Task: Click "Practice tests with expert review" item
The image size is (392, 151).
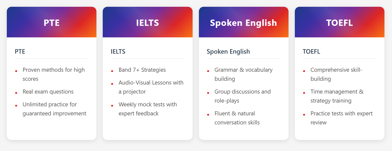Action: pyautogui.click(x=341, y=118)
